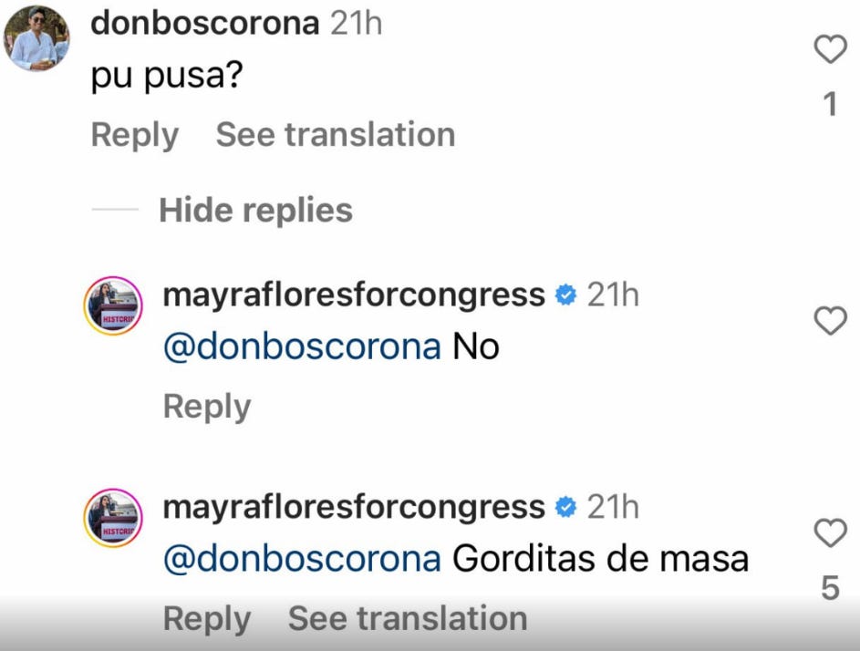Image resolution: width=860 pixels, height=651 pixels.
Task: Collapse thread with Hide replies
Action: (x=255, y=210)
